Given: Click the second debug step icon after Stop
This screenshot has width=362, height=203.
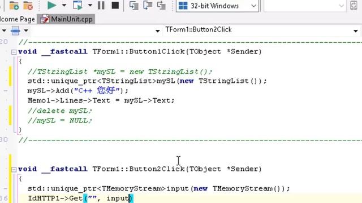Looking at the screenshot, I should click(x=148, y=6).
